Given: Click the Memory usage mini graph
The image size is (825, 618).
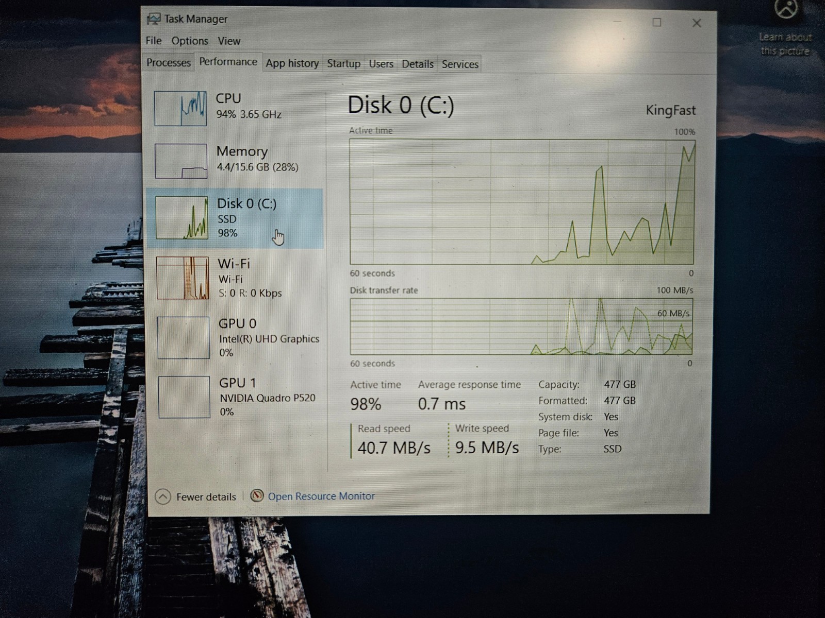Looking at the screenshot, I should tap(181, 161).
